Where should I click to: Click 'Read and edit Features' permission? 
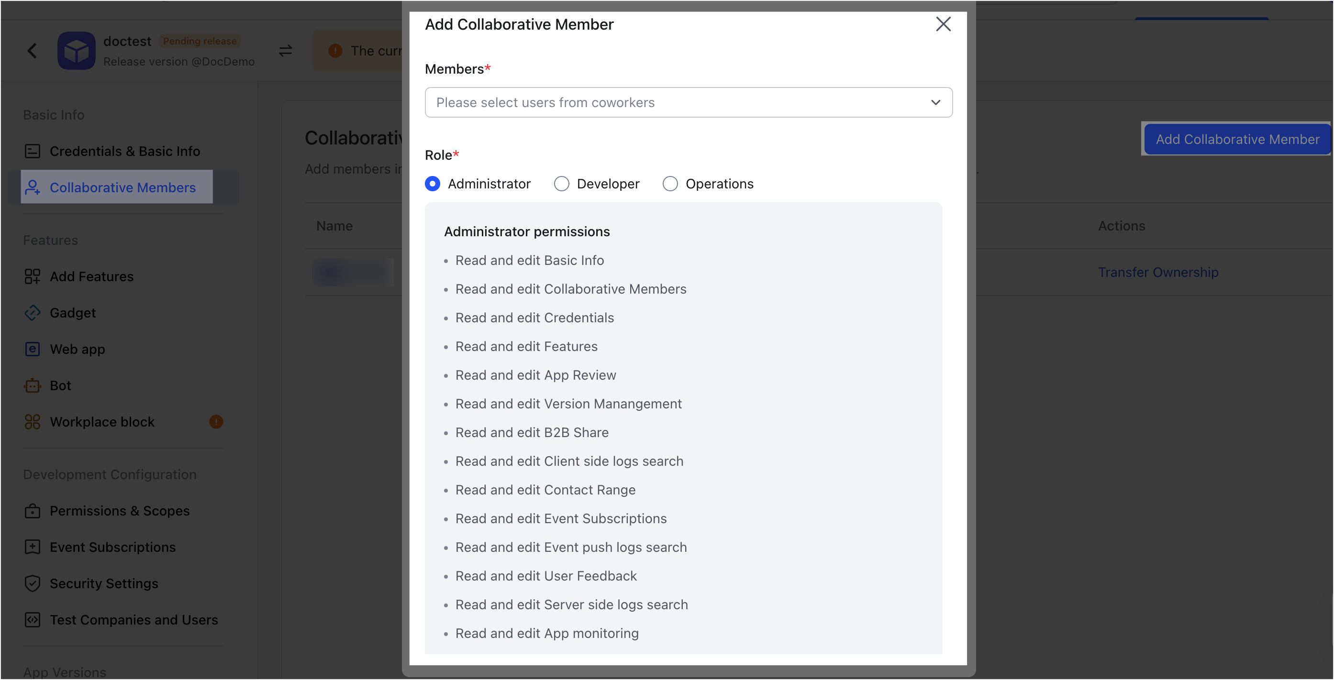(x=526, y=346)
